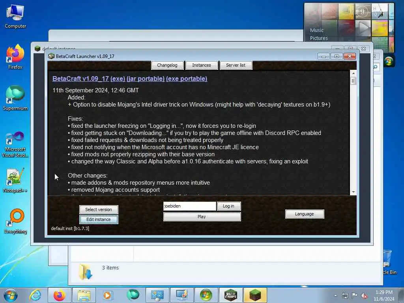
Task: Switch to the Instances tab
Action: [202, 65]
